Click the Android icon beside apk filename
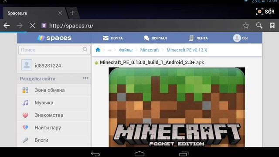 coord(96,63)
